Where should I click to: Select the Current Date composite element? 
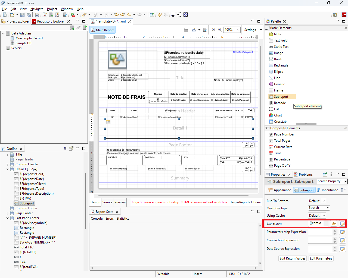coord(281,147)
